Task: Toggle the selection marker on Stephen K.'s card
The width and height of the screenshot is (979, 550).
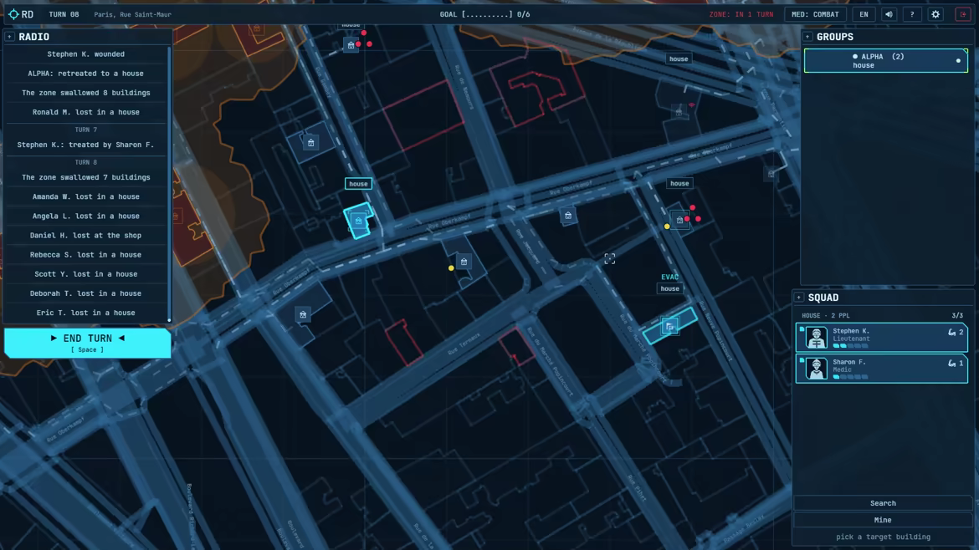Action: (802, 328)
